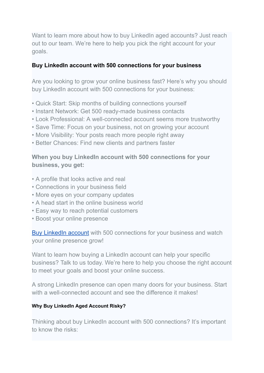Select 'A profile that looks active and real'

point(79,179)
